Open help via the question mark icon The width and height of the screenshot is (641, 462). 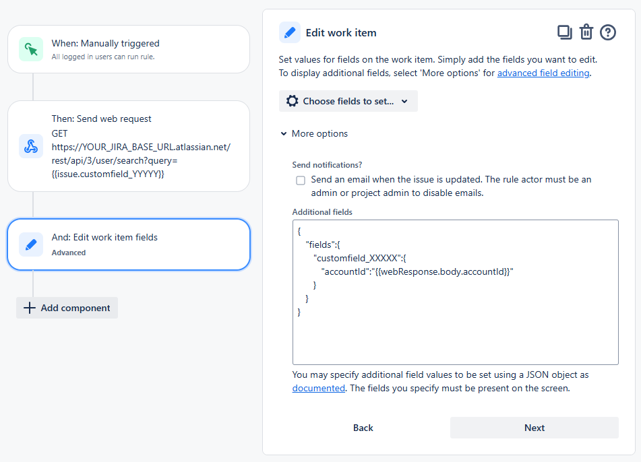click(x=608, y=32)
